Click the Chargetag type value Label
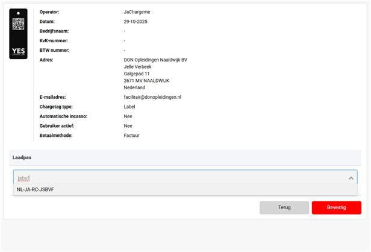This screenshot has width=371, height=252. tap(129, 107)
